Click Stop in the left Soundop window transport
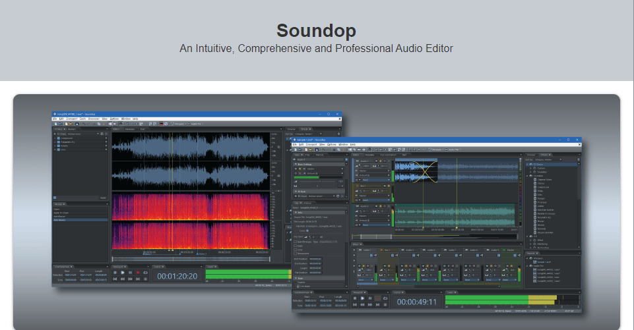This screenshot has width=634, height=330. click(115, 273)
